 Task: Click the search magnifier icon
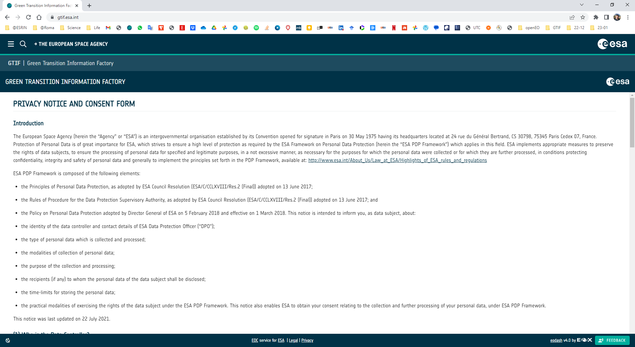tap(22, 44)
